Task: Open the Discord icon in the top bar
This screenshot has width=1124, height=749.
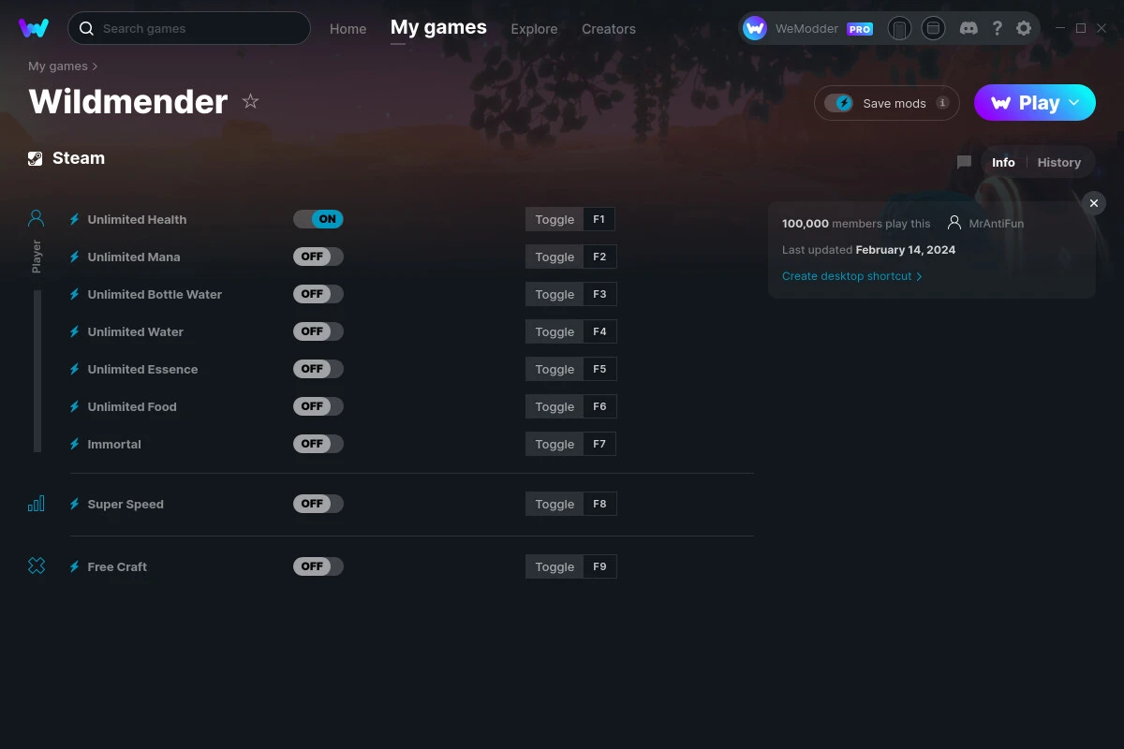Action: 969,28
